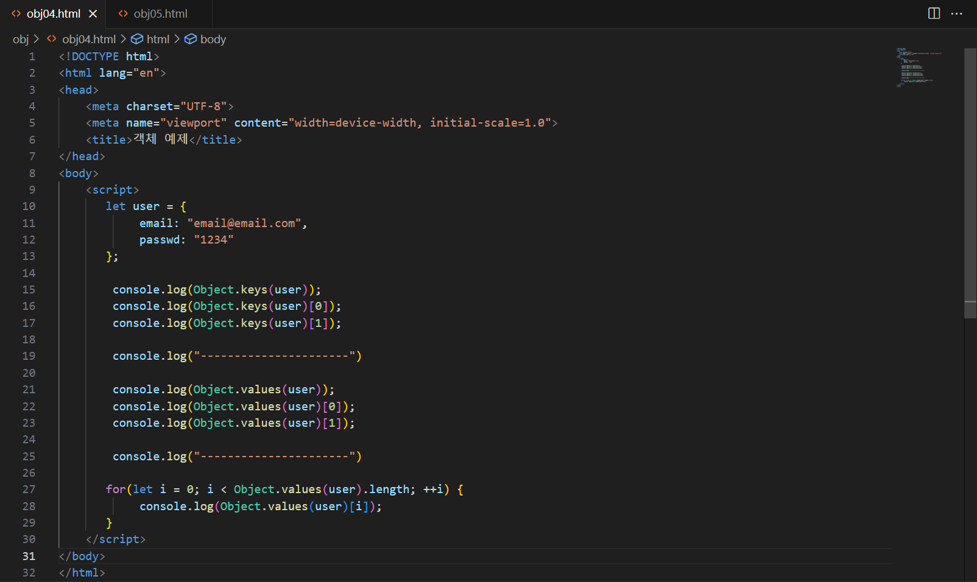
Task: Click the Object.values(user)[i] line
Action: coord(261,507)
